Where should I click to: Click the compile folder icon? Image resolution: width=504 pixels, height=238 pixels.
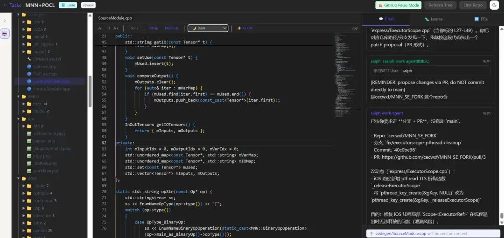[x=29, y=193]
